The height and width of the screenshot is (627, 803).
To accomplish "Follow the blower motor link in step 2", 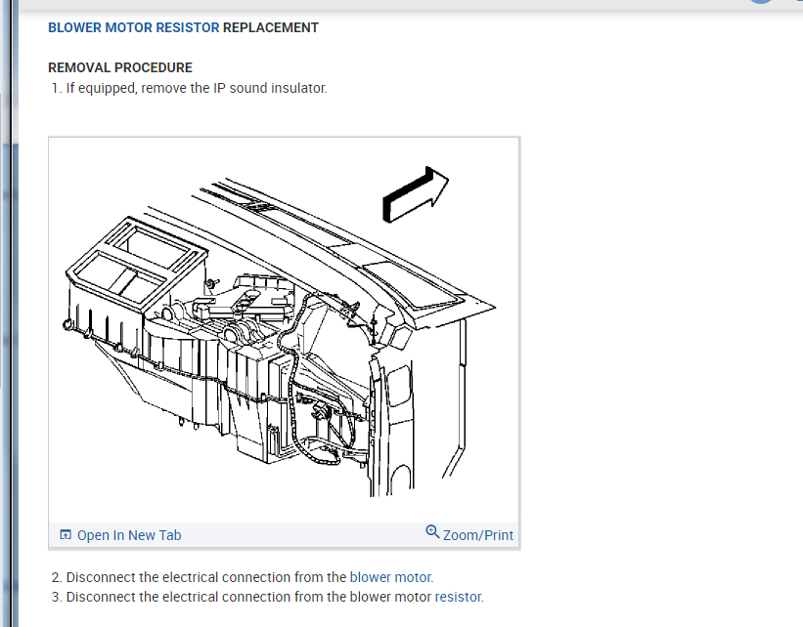I will (390, 577).
